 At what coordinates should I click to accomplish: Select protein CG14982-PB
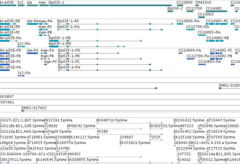(221, 56)
